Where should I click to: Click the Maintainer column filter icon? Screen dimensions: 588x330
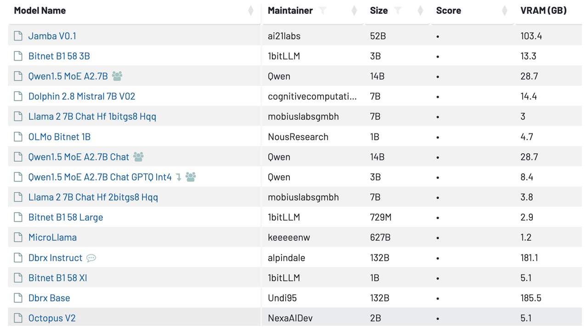(x=323, y=11)
